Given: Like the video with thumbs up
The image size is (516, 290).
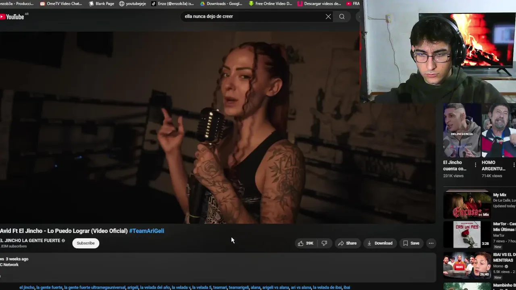Looking at the screenshot, I should 301,243.
